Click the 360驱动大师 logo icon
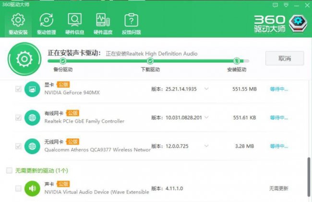Viewport: 312px width, 202px height. click(x=298, y=23)
